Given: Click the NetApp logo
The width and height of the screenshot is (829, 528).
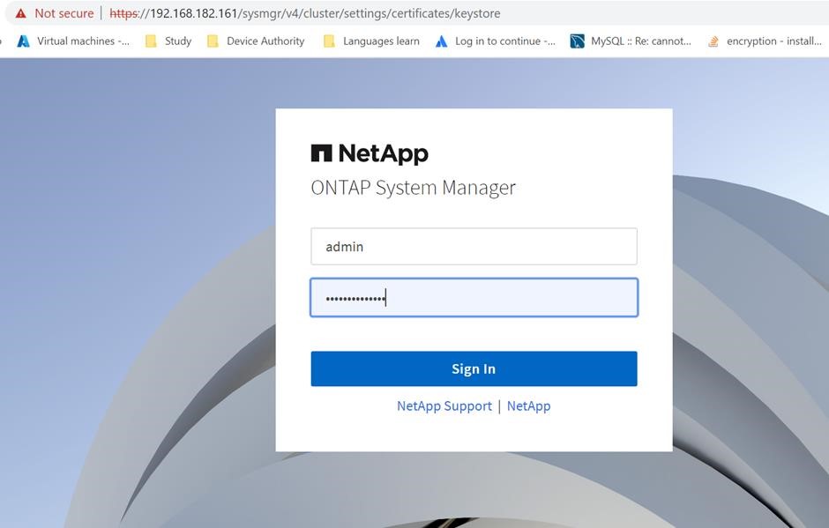Looking at the screenshot, I should 370,153.
